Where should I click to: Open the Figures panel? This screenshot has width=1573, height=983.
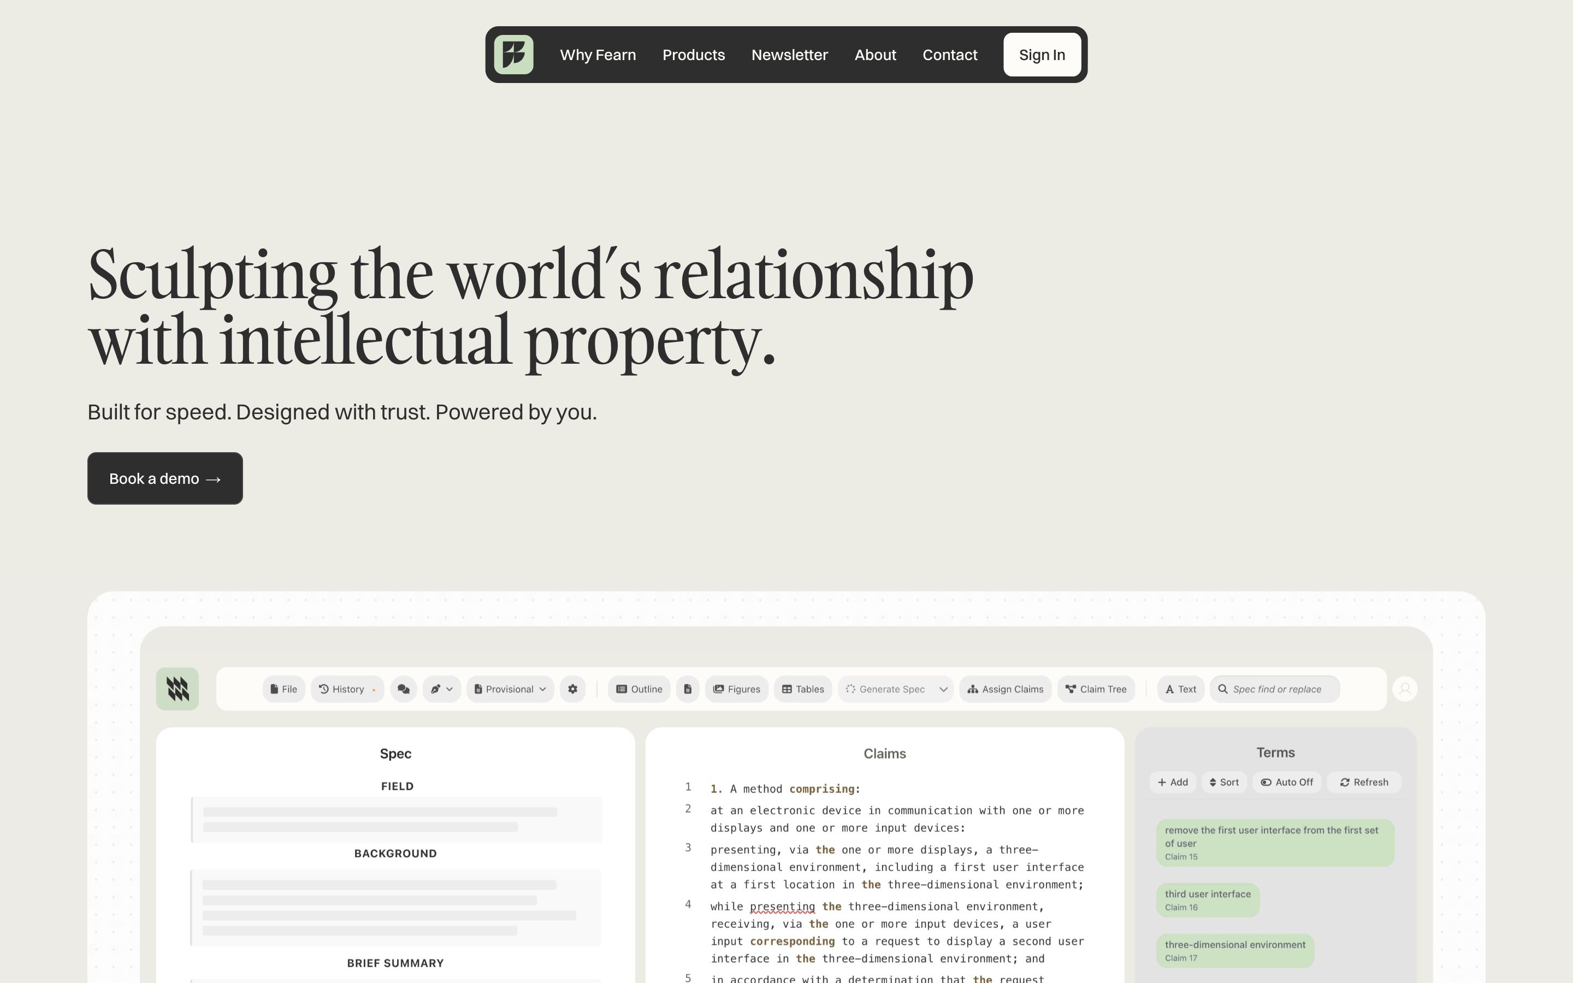click(x=736, y=689)
